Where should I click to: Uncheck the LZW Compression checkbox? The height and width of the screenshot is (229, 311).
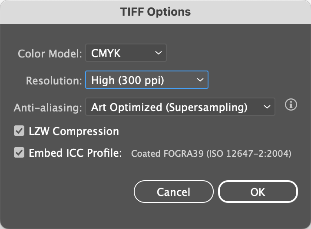19,131
